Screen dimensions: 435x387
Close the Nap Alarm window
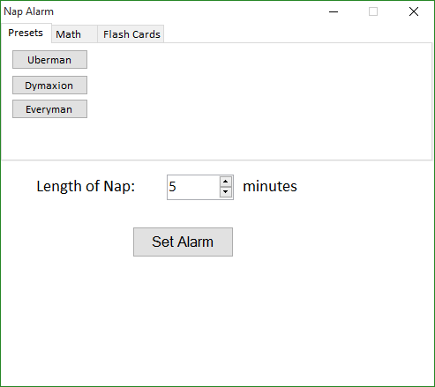click(414, 11)
